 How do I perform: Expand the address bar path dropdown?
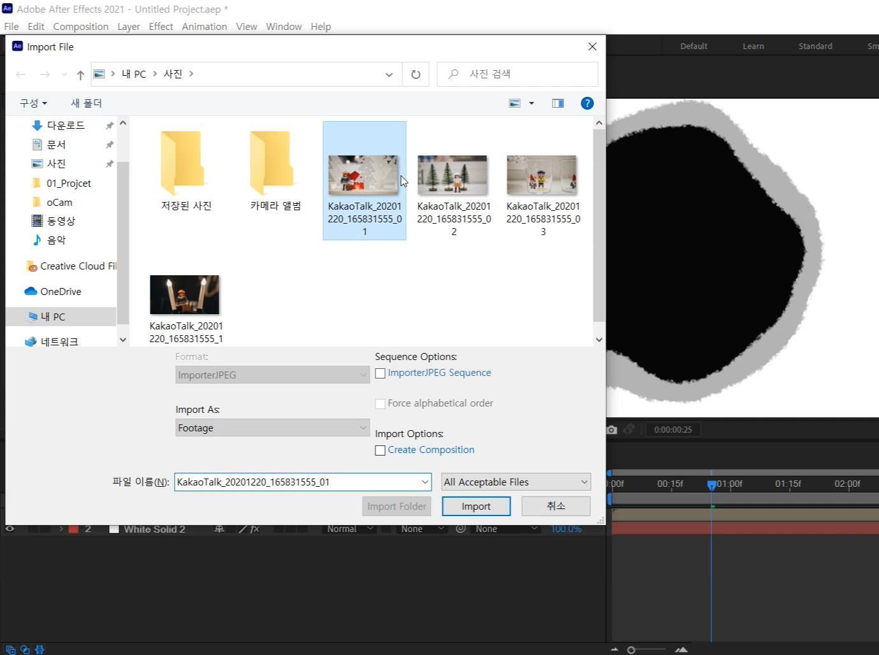point(389,74)
